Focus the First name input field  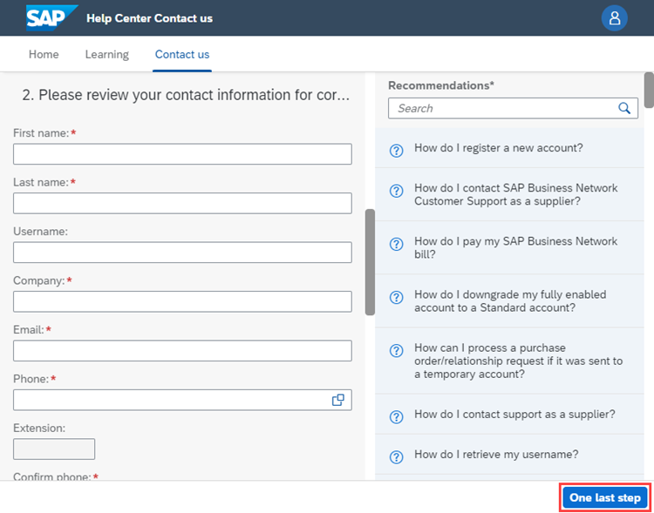[x=182, y=154]
